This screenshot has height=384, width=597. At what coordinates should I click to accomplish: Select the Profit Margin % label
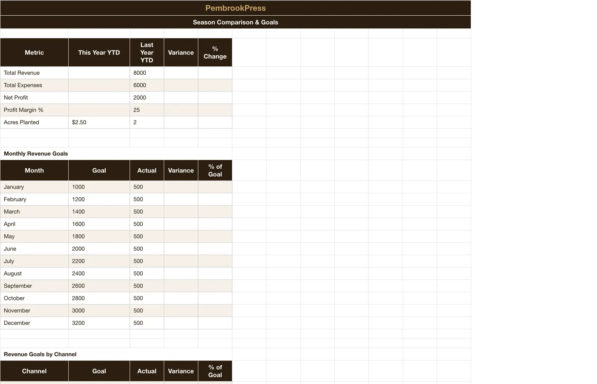pos(34,110)
